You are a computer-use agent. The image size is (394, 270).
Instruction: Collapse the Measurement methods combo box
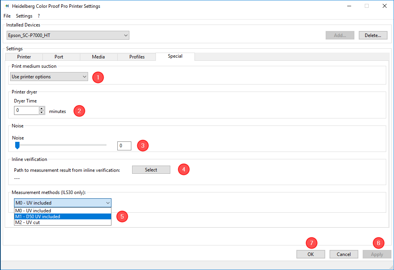[x=63, y=203]
